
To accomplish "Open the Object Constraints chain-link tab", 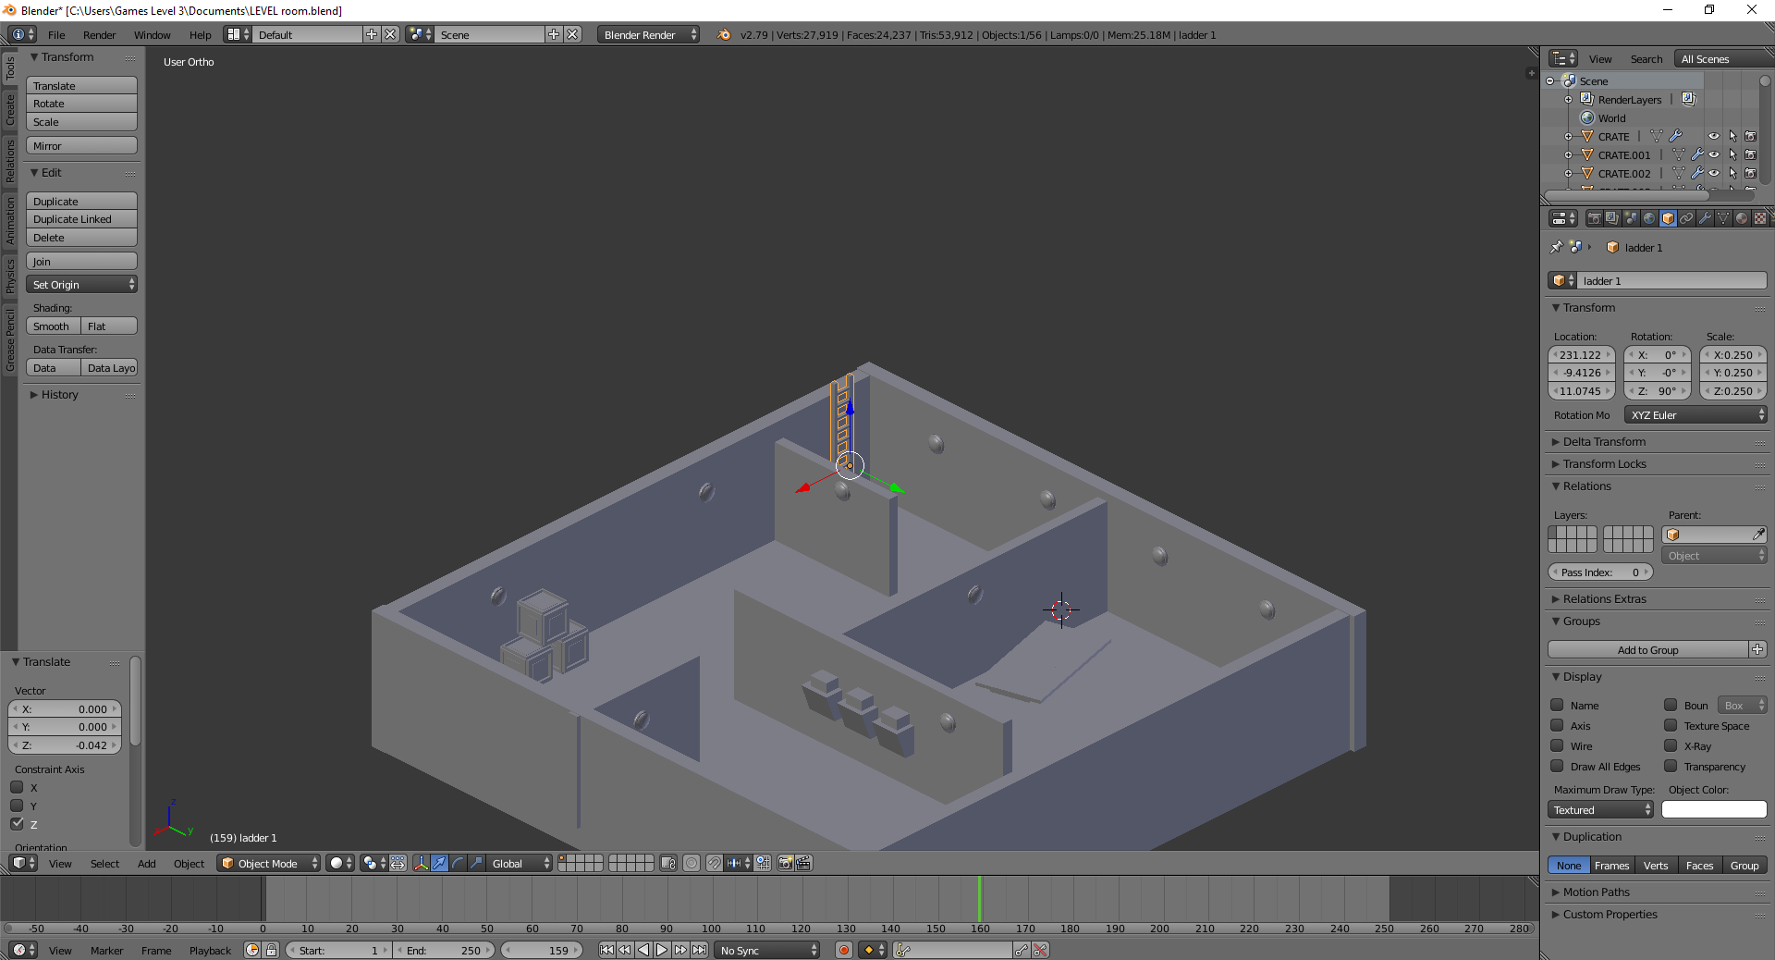I will pyautogui.click(x=1686, y=218).
